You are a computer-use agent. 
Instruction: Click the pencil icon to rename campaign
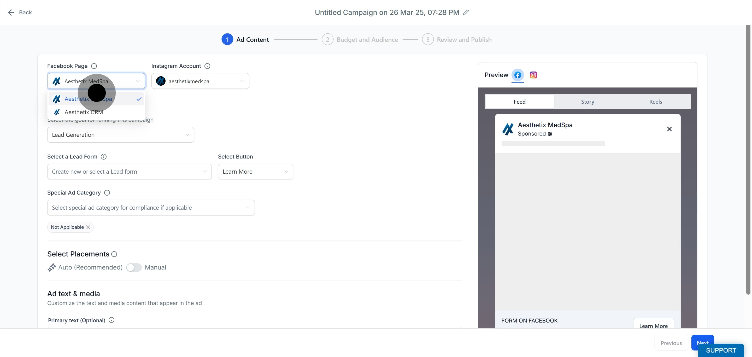click(466, 13)
